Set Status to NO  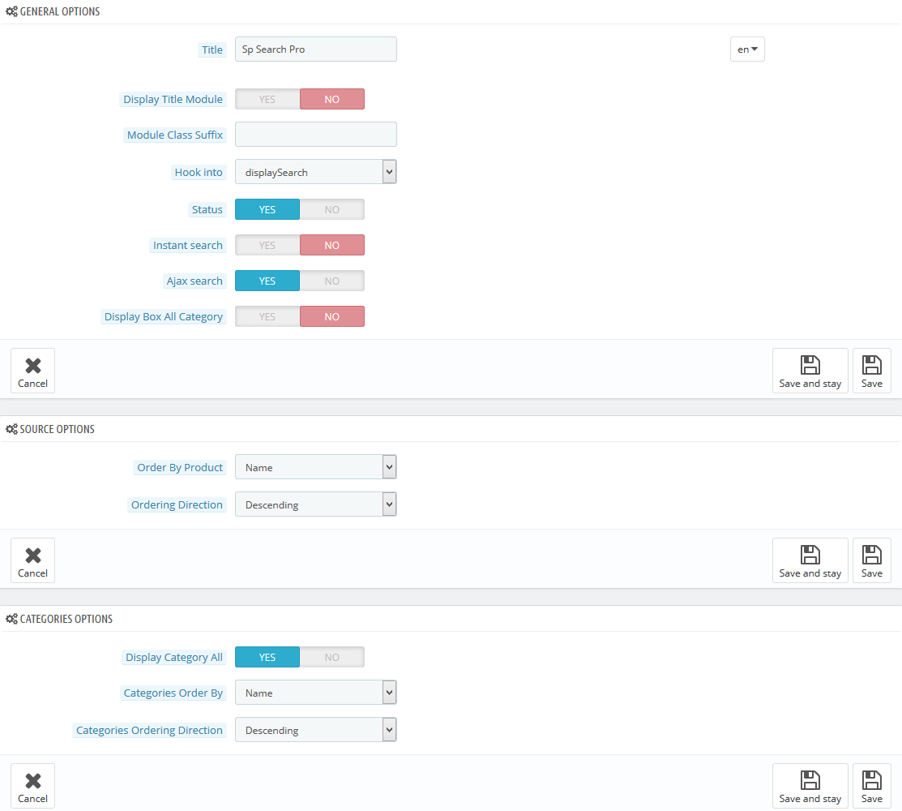pos(332,209)
